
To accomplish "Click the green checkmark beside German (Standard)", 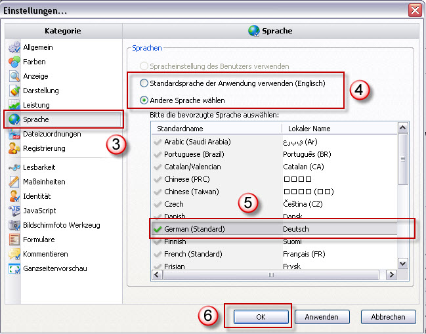I will [x=158, y=229].
